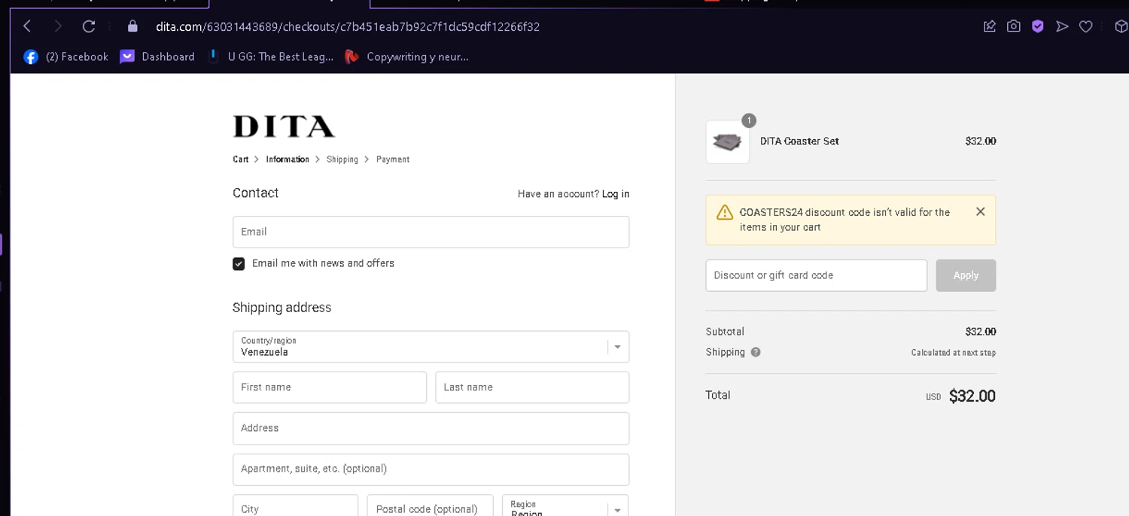
Task: Open the Facebook bookmark
Action: (66, 56)
